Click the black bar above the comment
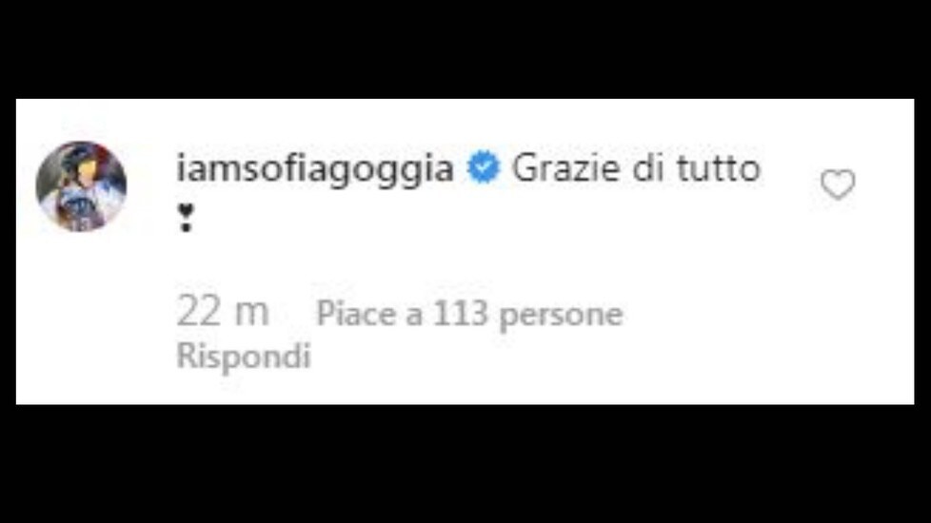This screenshot has height=523, width=931. pos(465,49)
